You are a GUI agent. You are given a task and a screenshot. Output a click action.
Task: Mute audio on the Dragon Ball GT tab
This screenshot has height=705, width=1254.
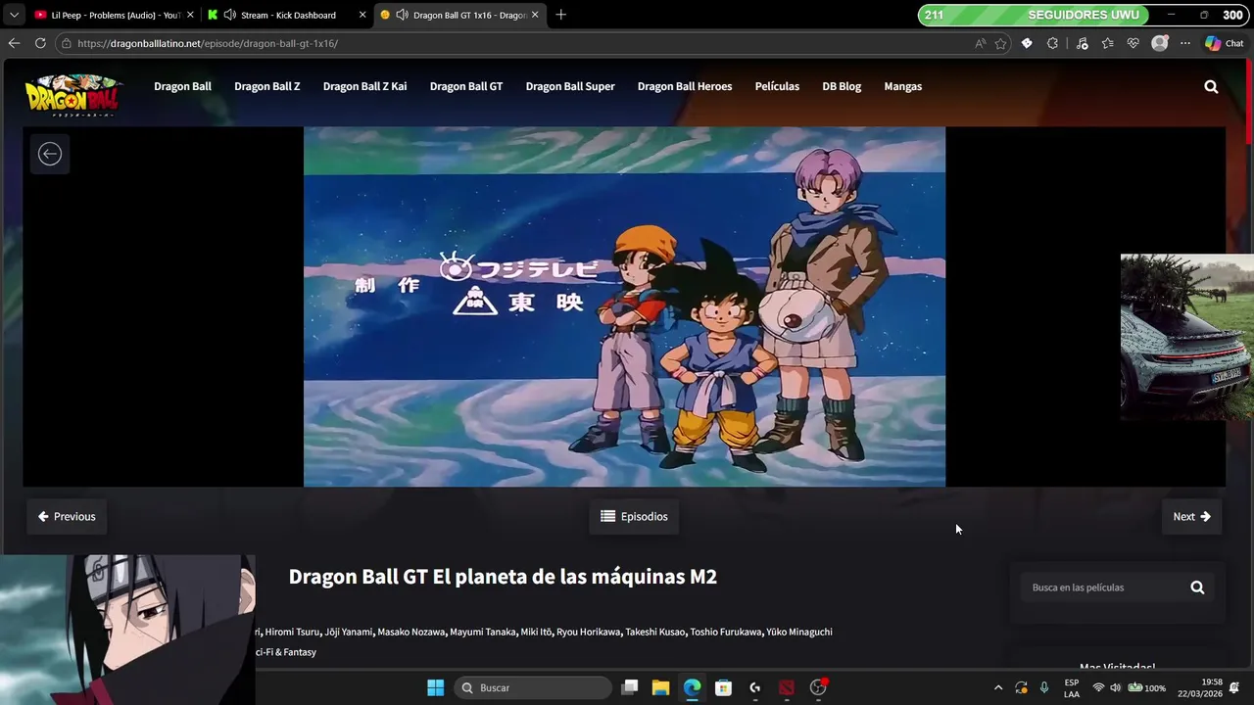402,15
